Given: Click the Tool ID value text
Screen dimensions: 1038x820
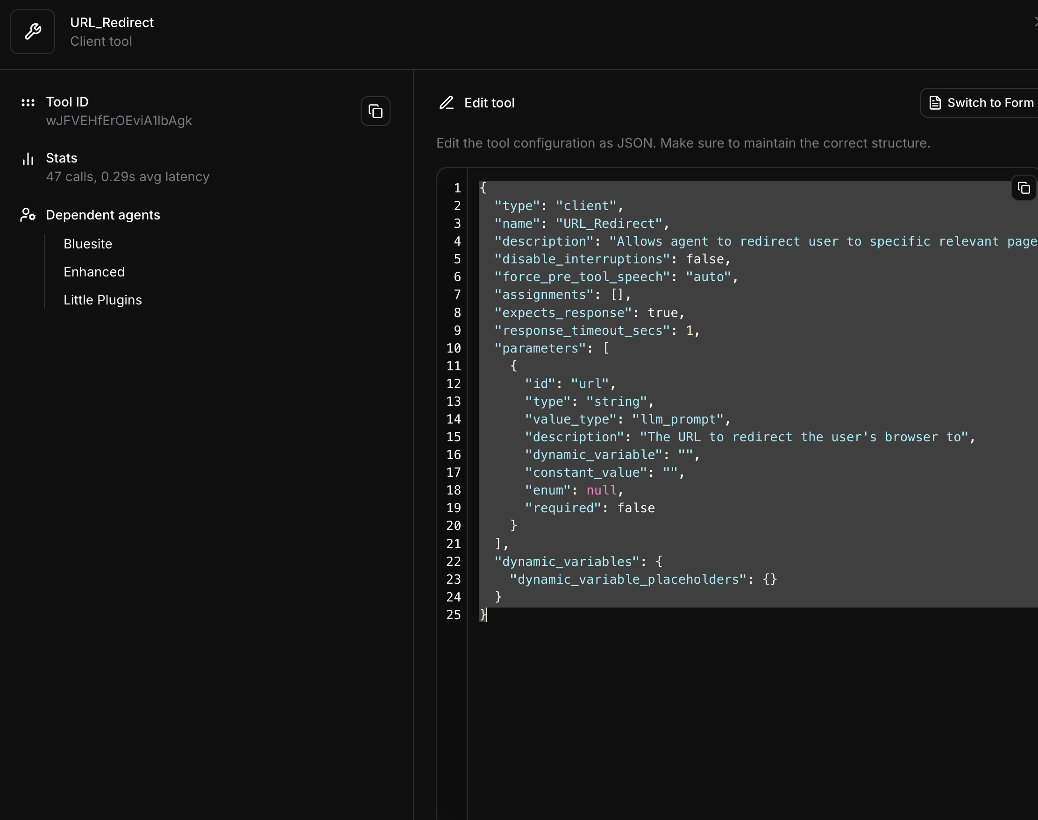Looking at the screenshot, I should (119, 120).
